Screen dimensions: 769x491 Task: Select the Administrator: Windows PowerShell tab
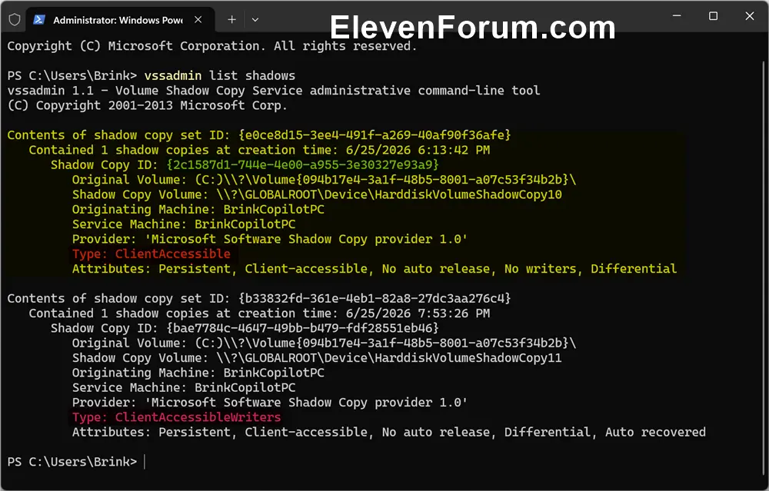pos(120,20)
